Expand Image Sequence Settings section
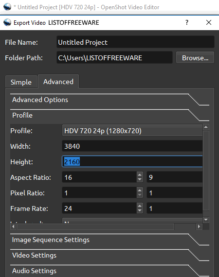Viewport: 219px width, 277px height. coord(109,240)
